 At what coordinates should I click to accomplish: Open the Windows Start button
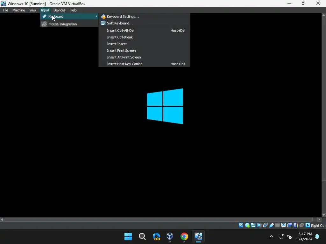128,236
